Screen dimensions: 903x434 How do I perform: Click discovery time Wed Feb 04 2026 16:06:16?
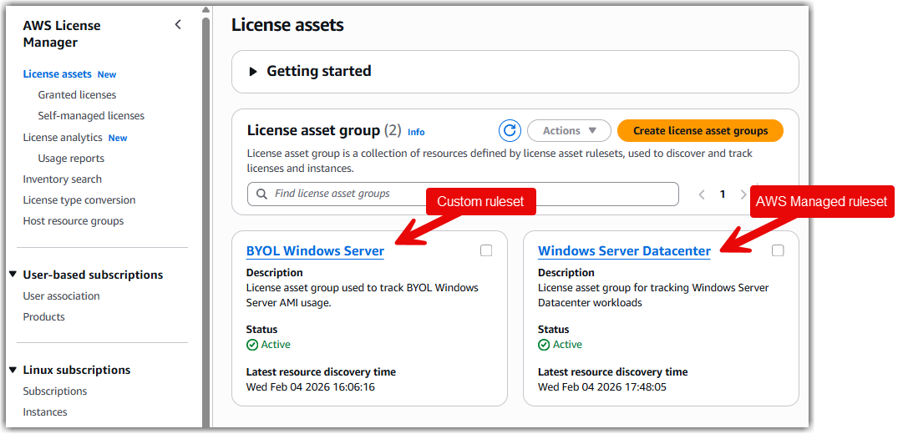coord(311,386)
